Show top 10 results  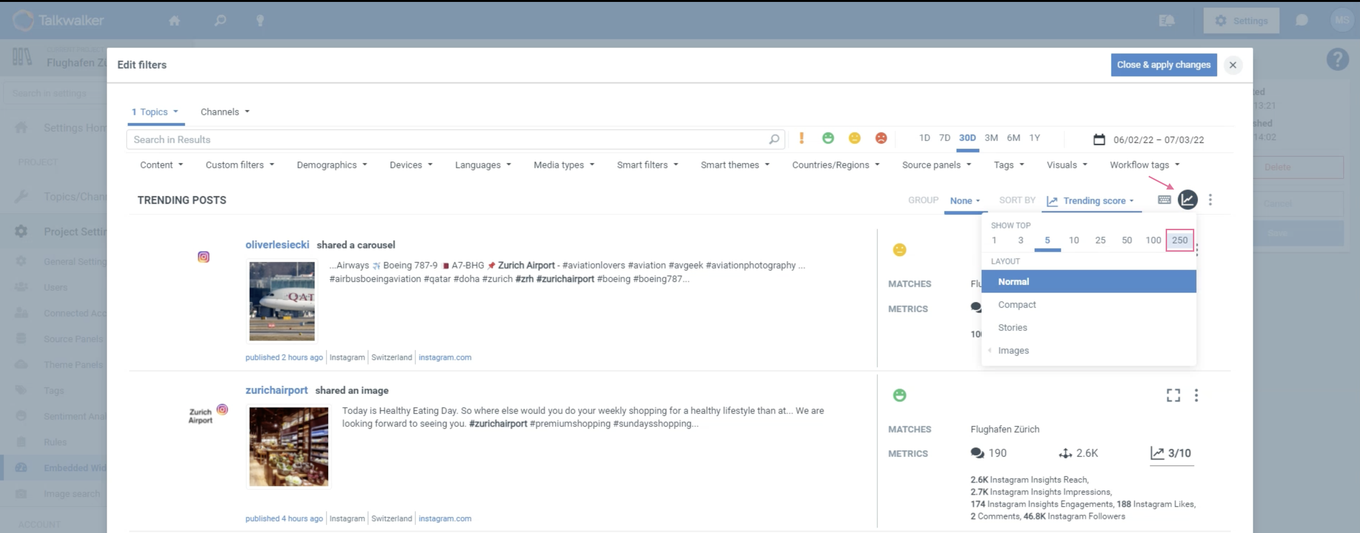(x=1073, y=240)
